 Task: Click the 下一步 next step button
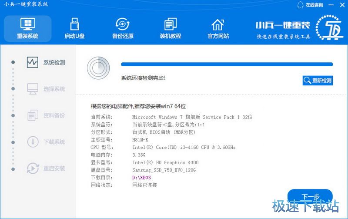310,195
